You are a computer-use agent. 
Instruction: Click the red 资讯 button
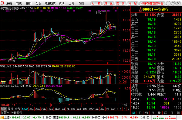pos(108,3)
